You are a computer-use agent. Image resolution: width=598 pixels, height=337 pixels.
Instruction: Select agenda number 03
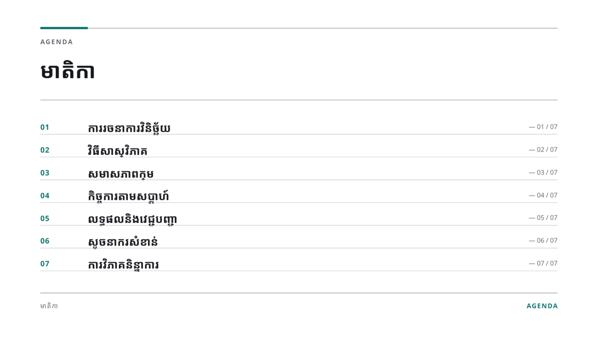coord(45,173)
